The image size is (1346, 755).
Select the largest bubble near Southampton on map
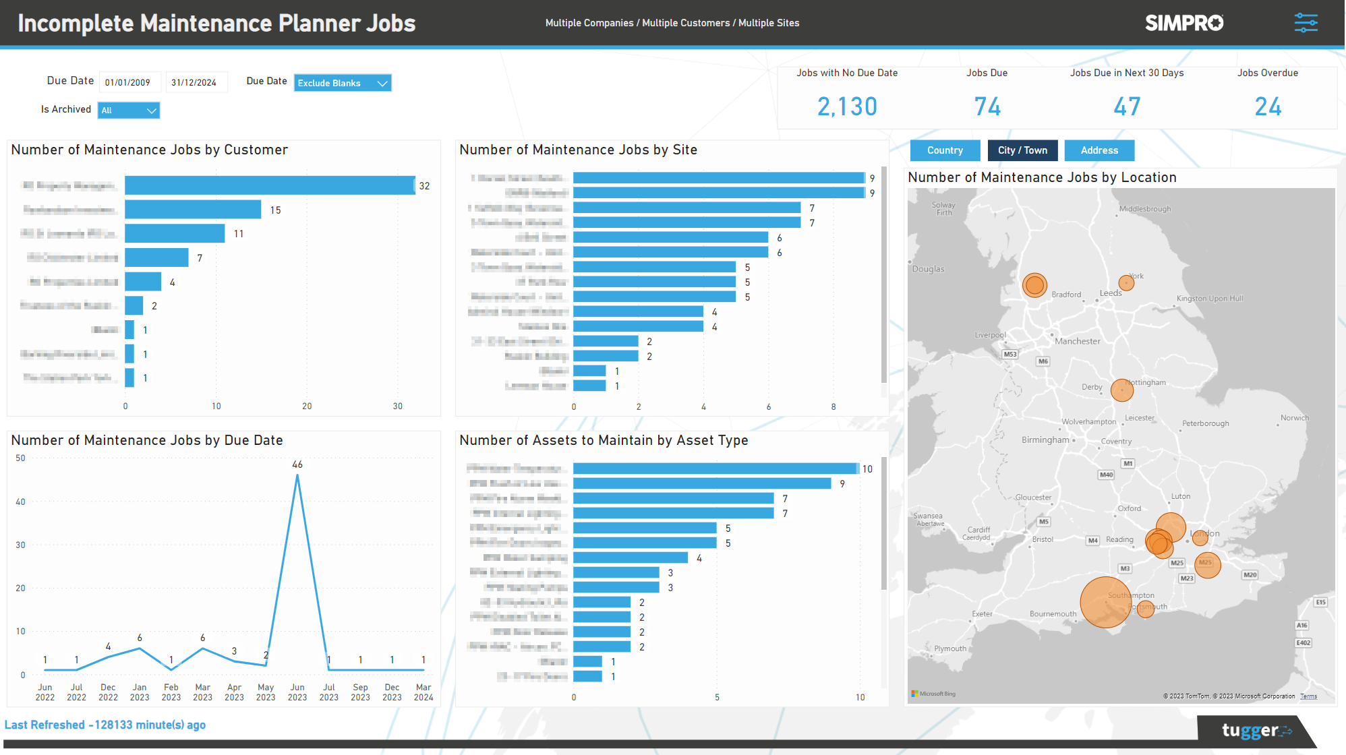click(x=1105, y=602)
